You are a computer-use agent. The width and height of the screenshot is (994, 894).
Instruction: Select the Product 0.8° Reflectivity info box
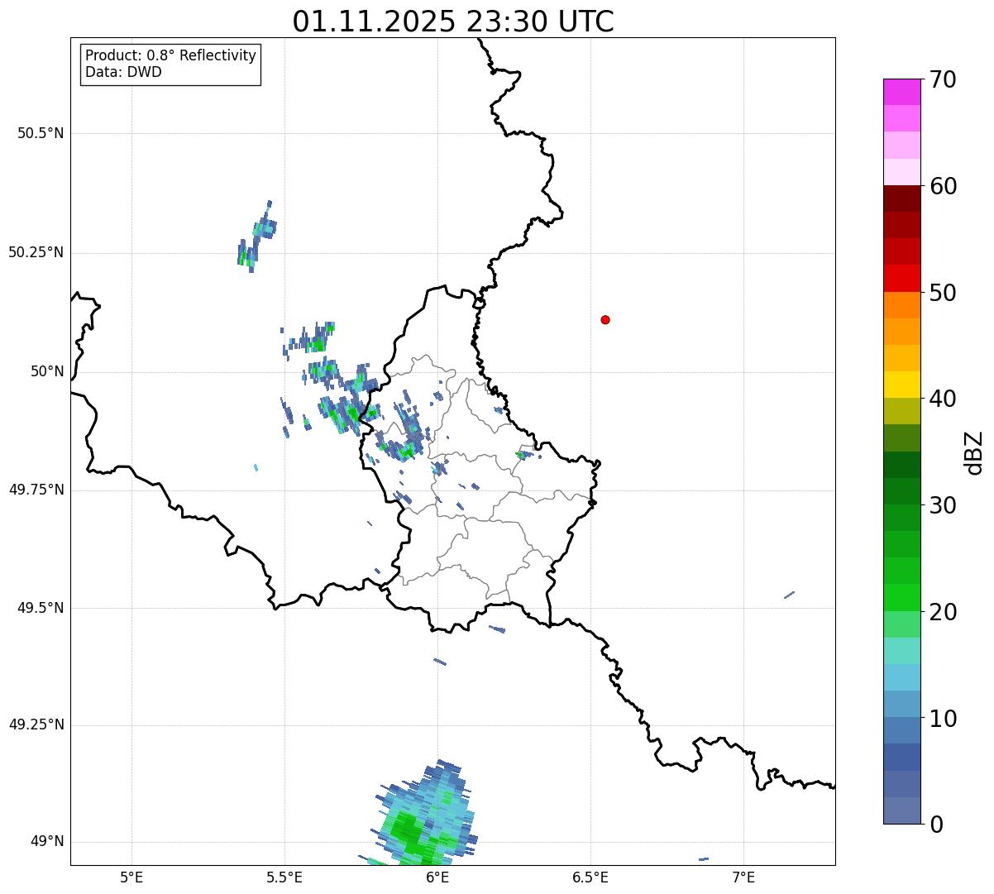click(171, 64)
